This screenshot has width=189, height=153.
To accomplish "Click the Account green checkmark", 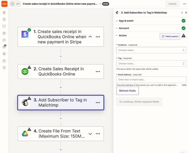I will click(184, 28).
